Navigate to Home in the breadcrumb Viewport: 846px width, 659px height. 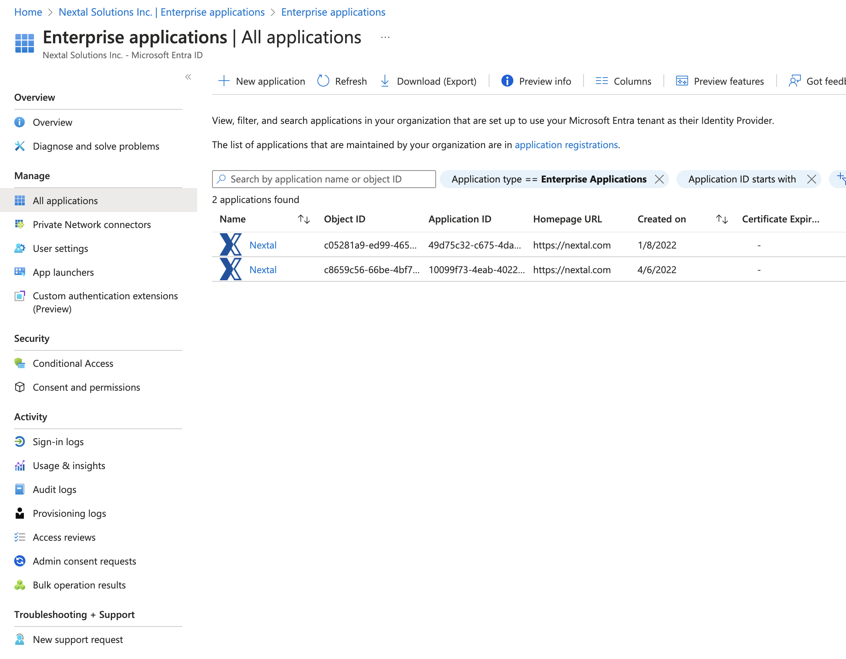[28, 12]
